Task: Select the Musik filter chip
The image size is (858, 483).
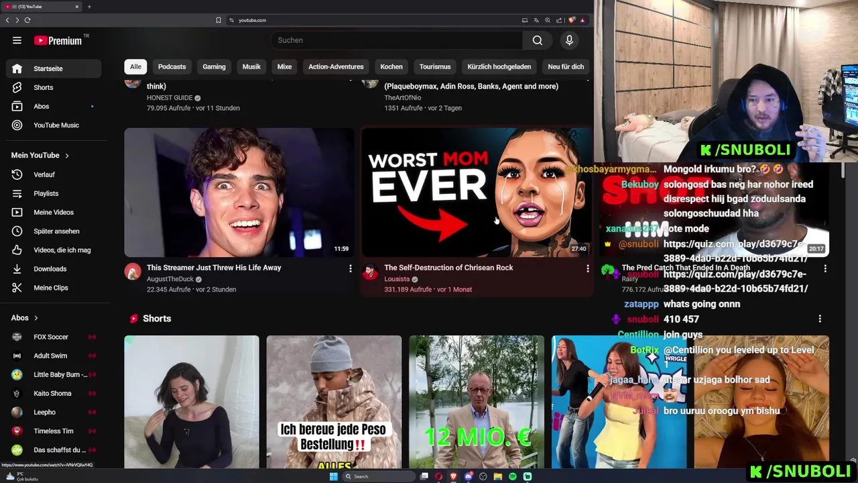Action: 251,66
